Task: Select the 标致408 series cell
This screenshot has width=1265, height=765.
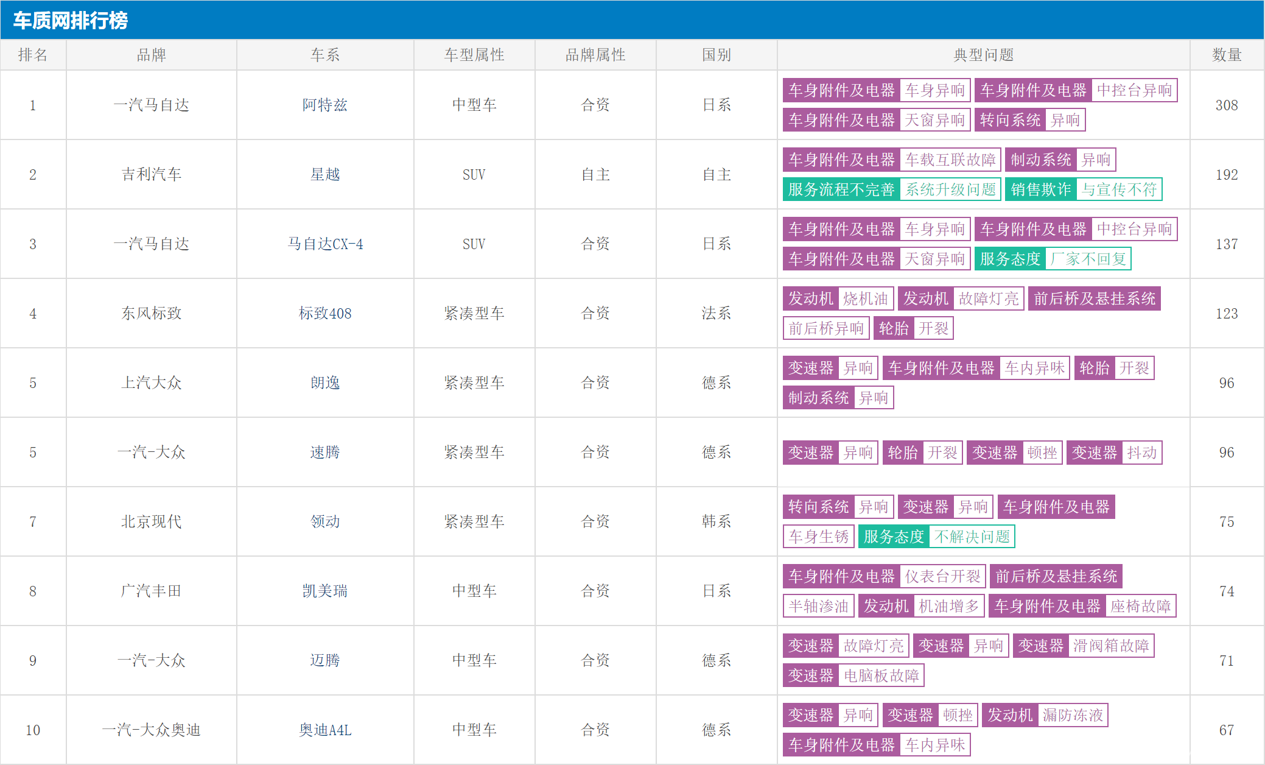Action: click(324, 313)
